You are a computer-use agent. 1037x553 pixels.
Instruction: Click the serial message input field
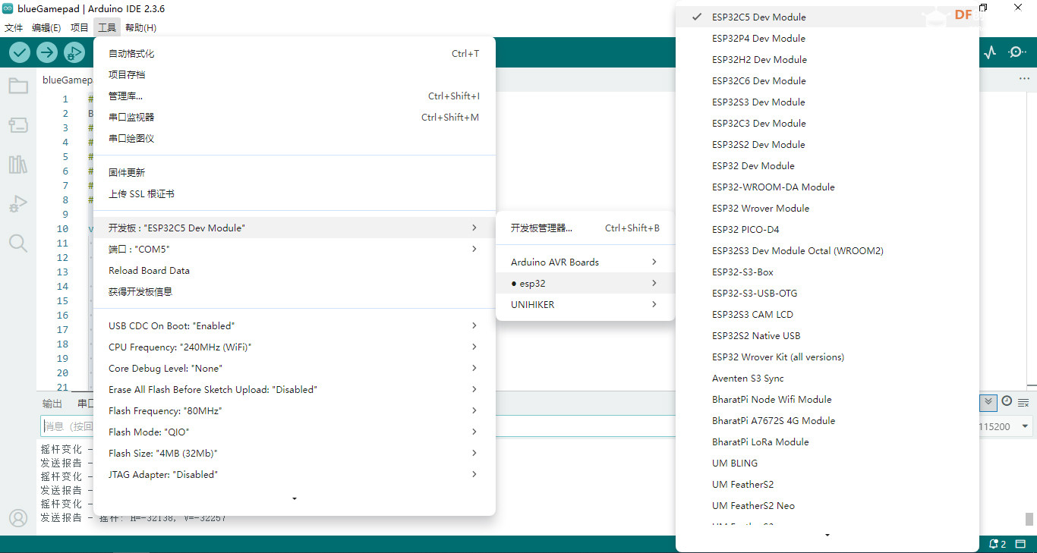pos(68,426)
